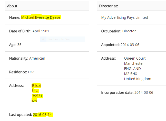Click the Incorporation date 2014-03-06
166x121 pixels.
pos(144,92)
